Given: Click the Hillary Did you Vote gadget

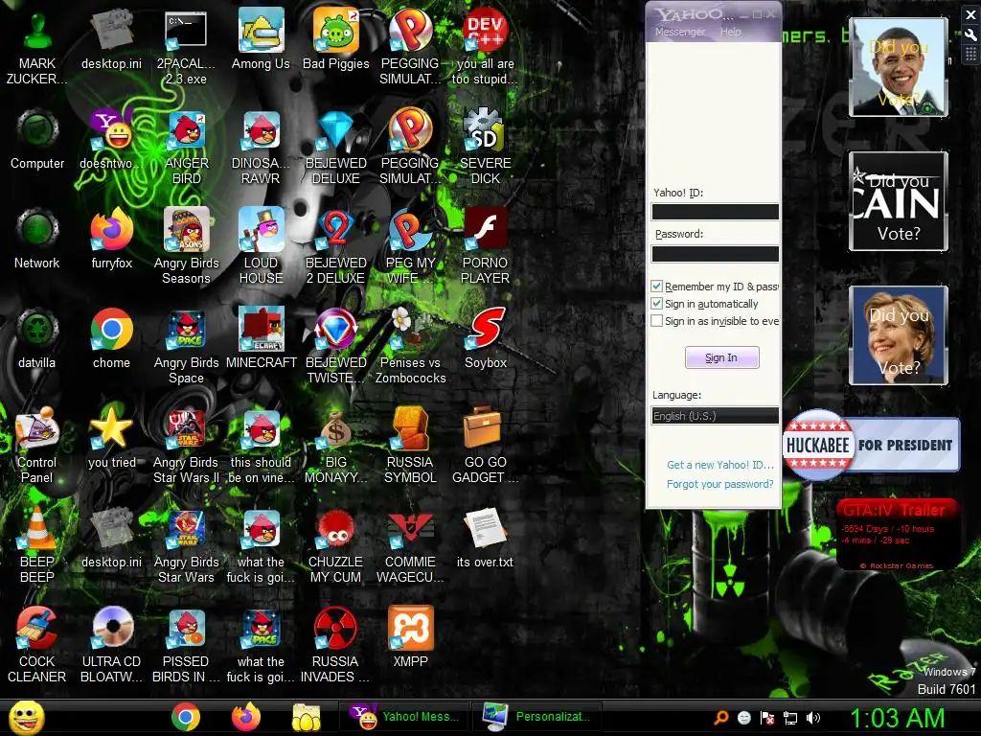Looking at the screenshot, I should click(899, 334).
